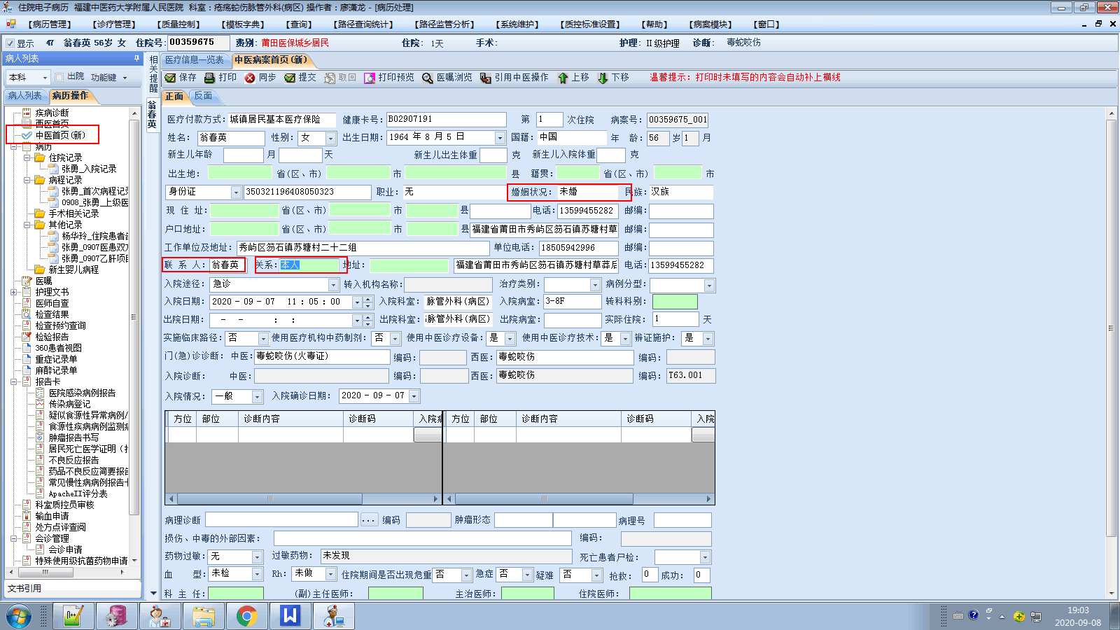Move down using the green 下移 arrow

613,78
